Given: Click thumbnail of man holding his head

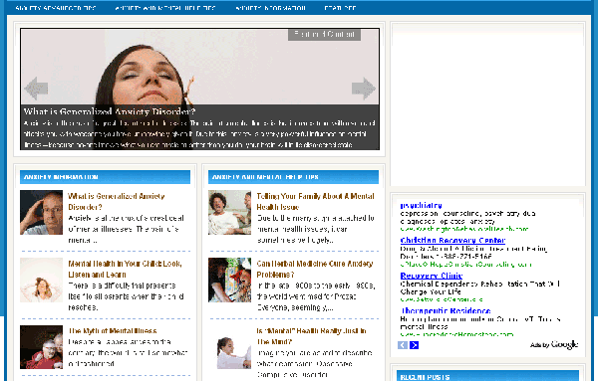Looking at the screenshot, I should (x=41, y=213).
